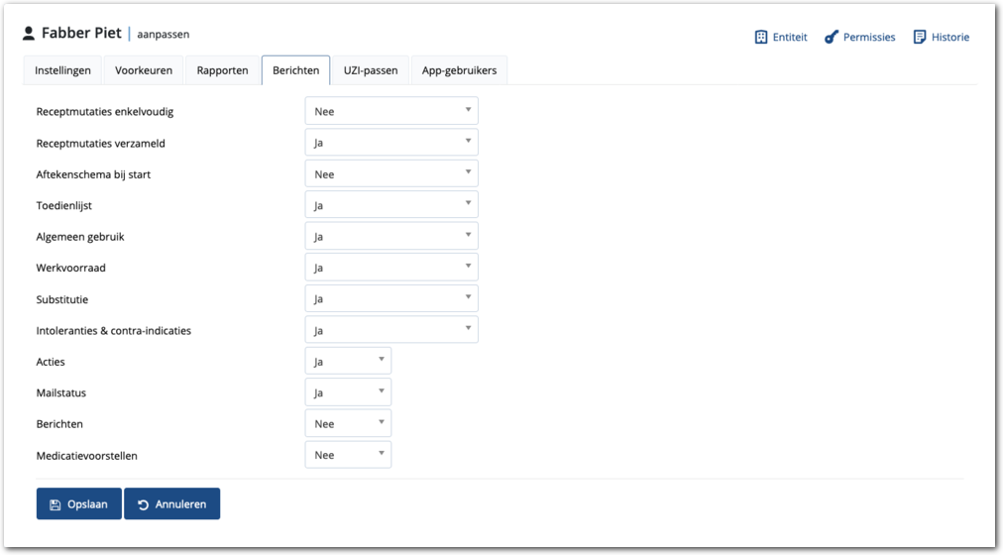
Task: Go to the Rapporten tab
Action: pos(222,70)
